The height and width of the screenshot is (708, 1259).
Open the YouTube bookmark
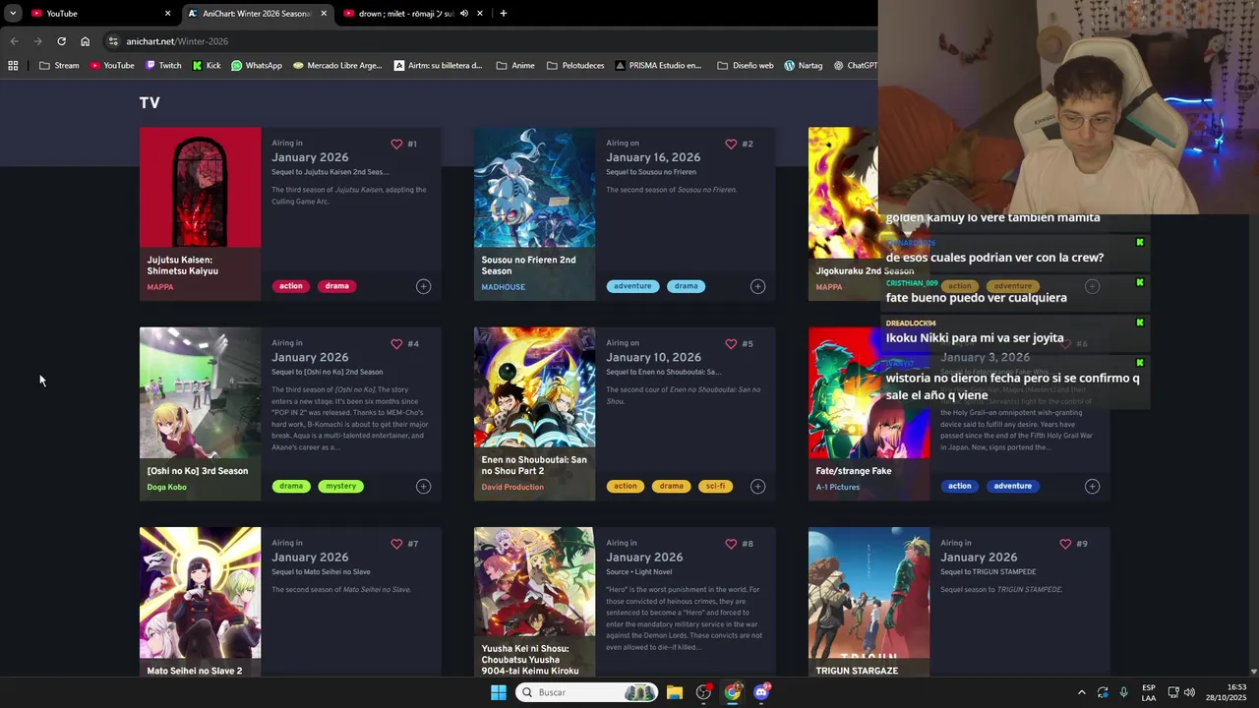pyautogui.click(x=112, y=66)
